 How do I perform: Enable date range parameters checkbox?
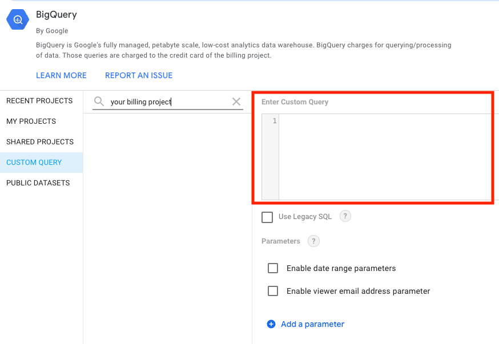(x=273, y=268)
